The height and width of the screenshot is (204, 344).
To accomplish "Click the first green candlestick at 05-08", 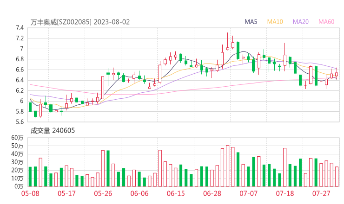I will click(x=30, y=107).
